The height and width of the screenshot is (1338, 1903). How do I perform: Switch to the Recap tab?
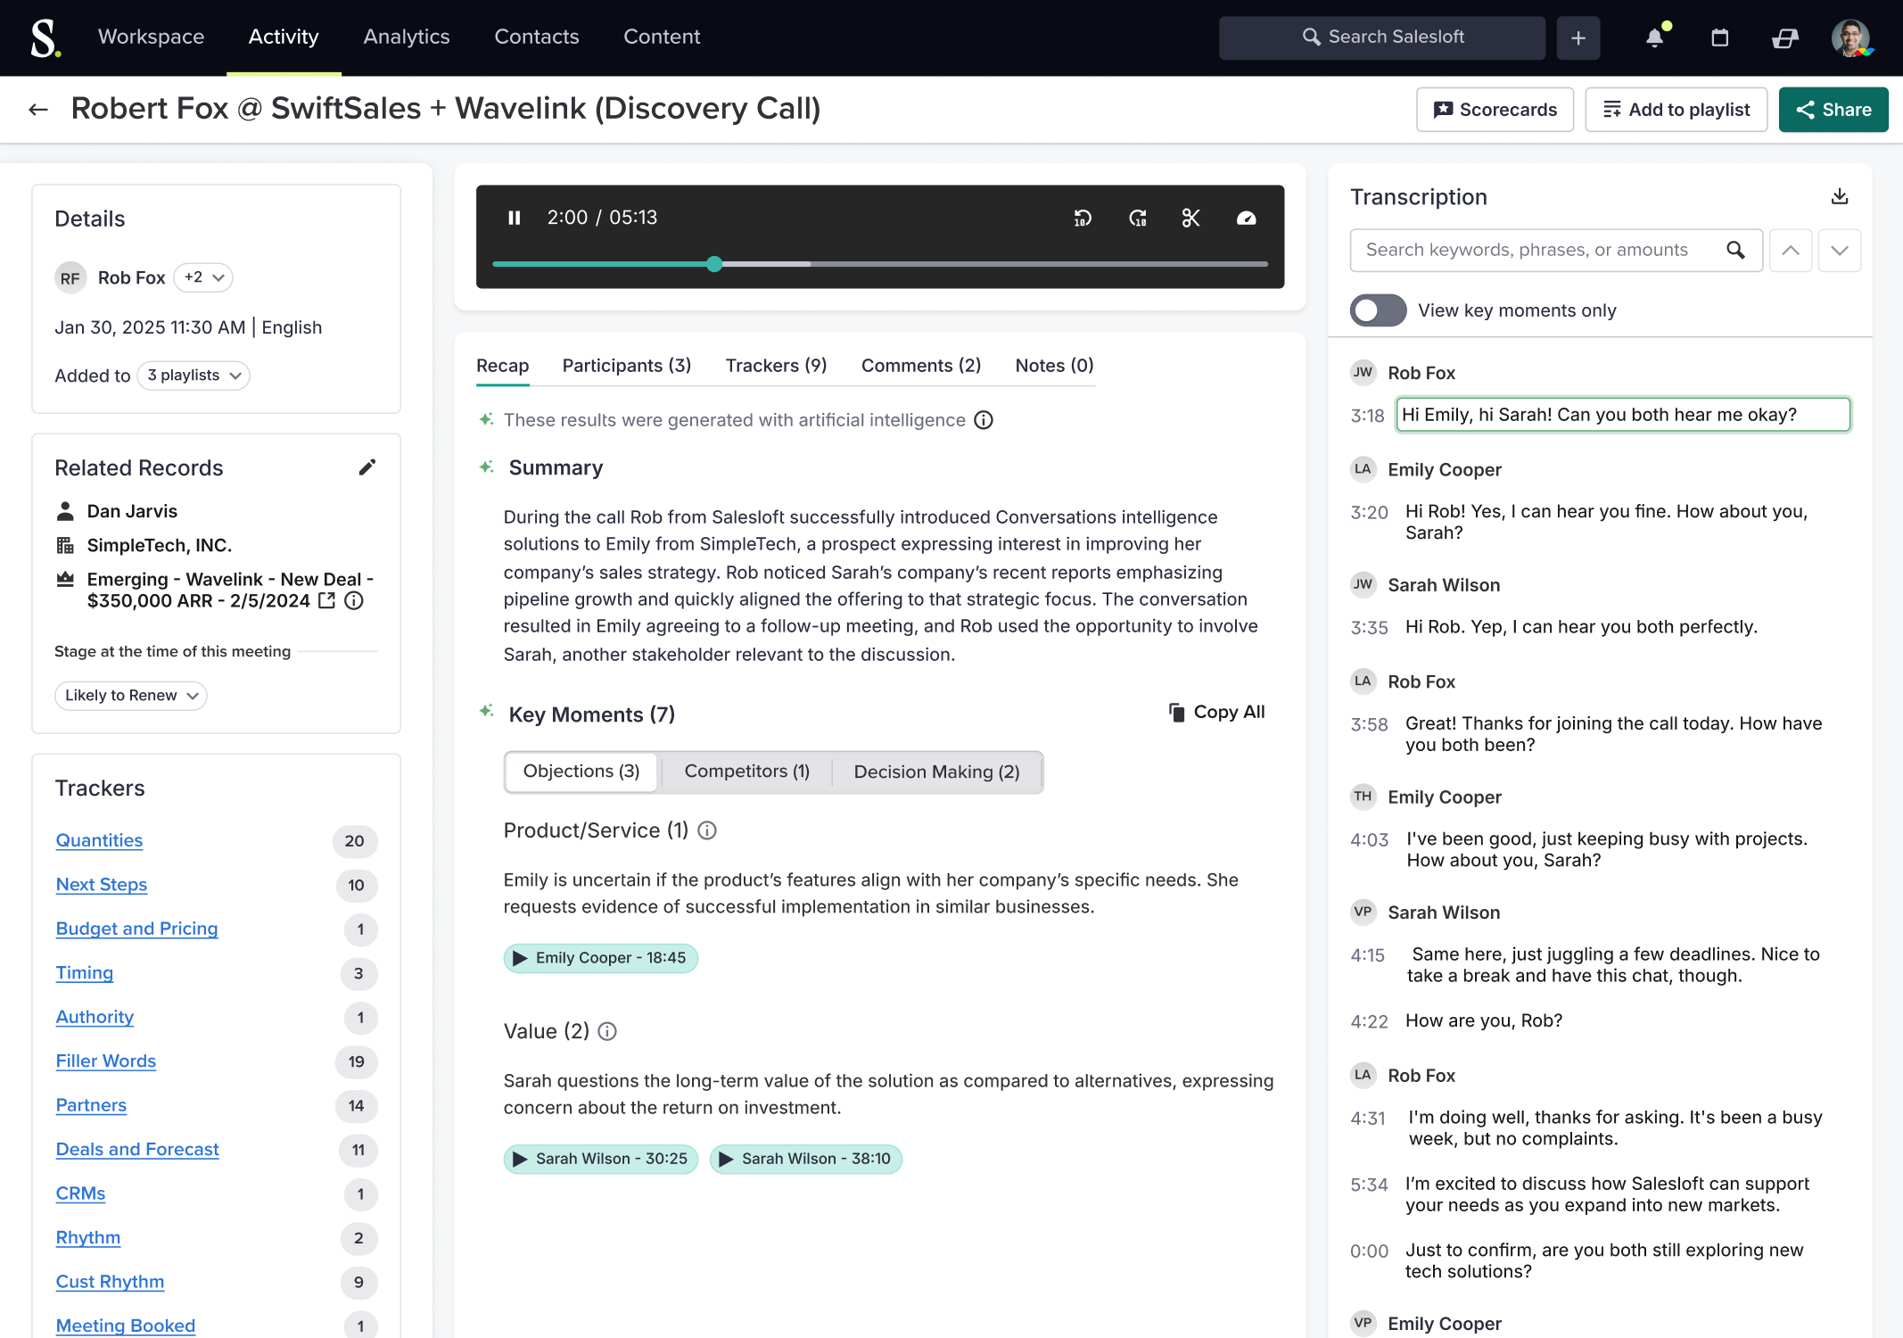coord(503,366)
